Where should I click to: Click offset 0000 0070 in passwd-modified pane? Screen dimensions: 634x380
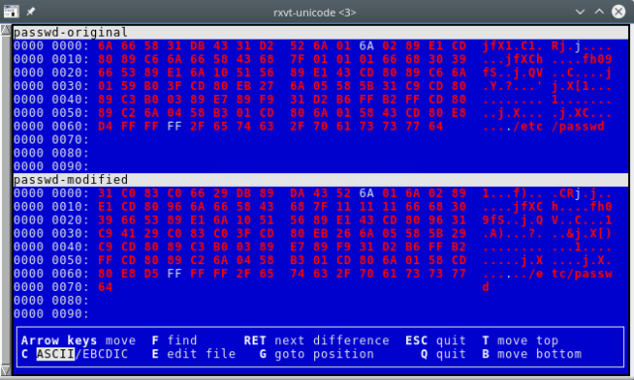pos(51,287)
